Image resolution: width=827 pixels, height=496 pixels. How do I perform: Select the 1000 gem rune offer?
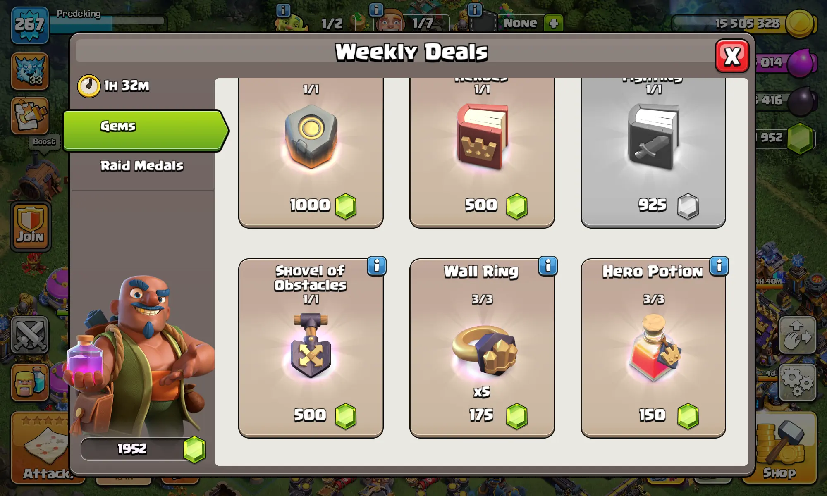(311, 152)
